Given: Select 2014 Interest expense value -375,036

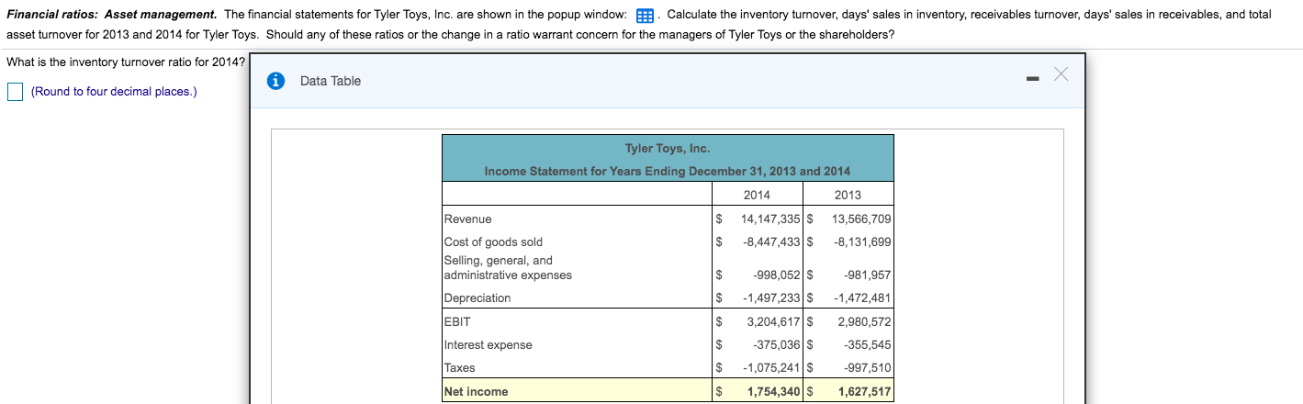Looking at the screenshot, I should tap(778, 345).
